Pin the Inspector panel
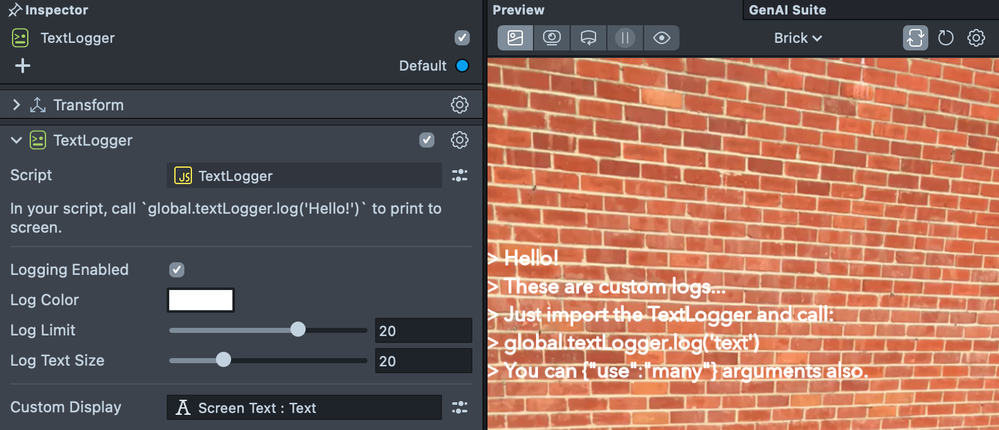This screenshot has height=430, width=999. point(15,10)
